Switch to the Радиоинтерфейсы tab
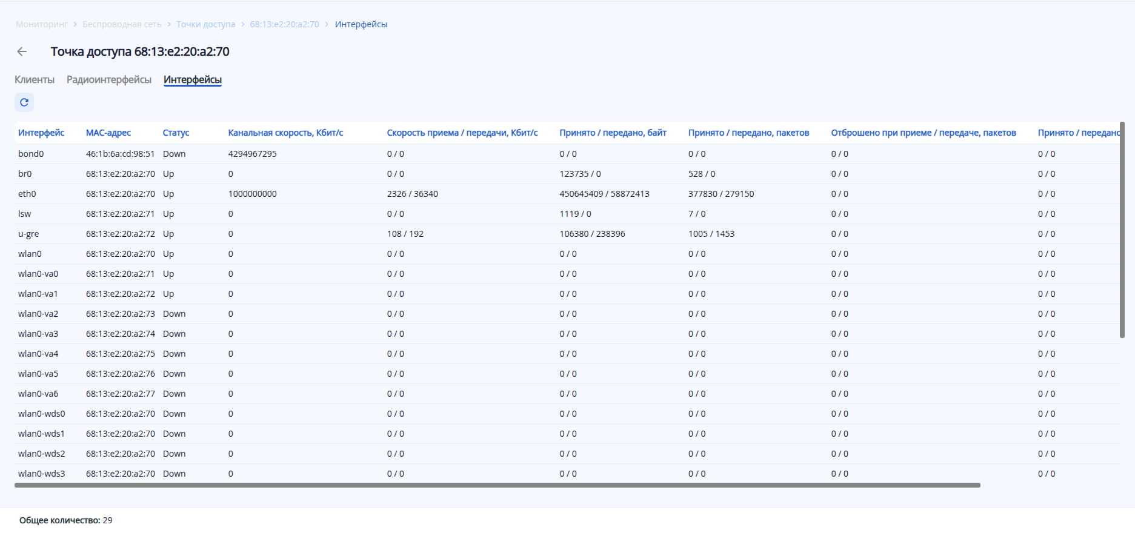The height and width of the screenshot is (533, 1135). pyautogui.click(x=109, y=79)
